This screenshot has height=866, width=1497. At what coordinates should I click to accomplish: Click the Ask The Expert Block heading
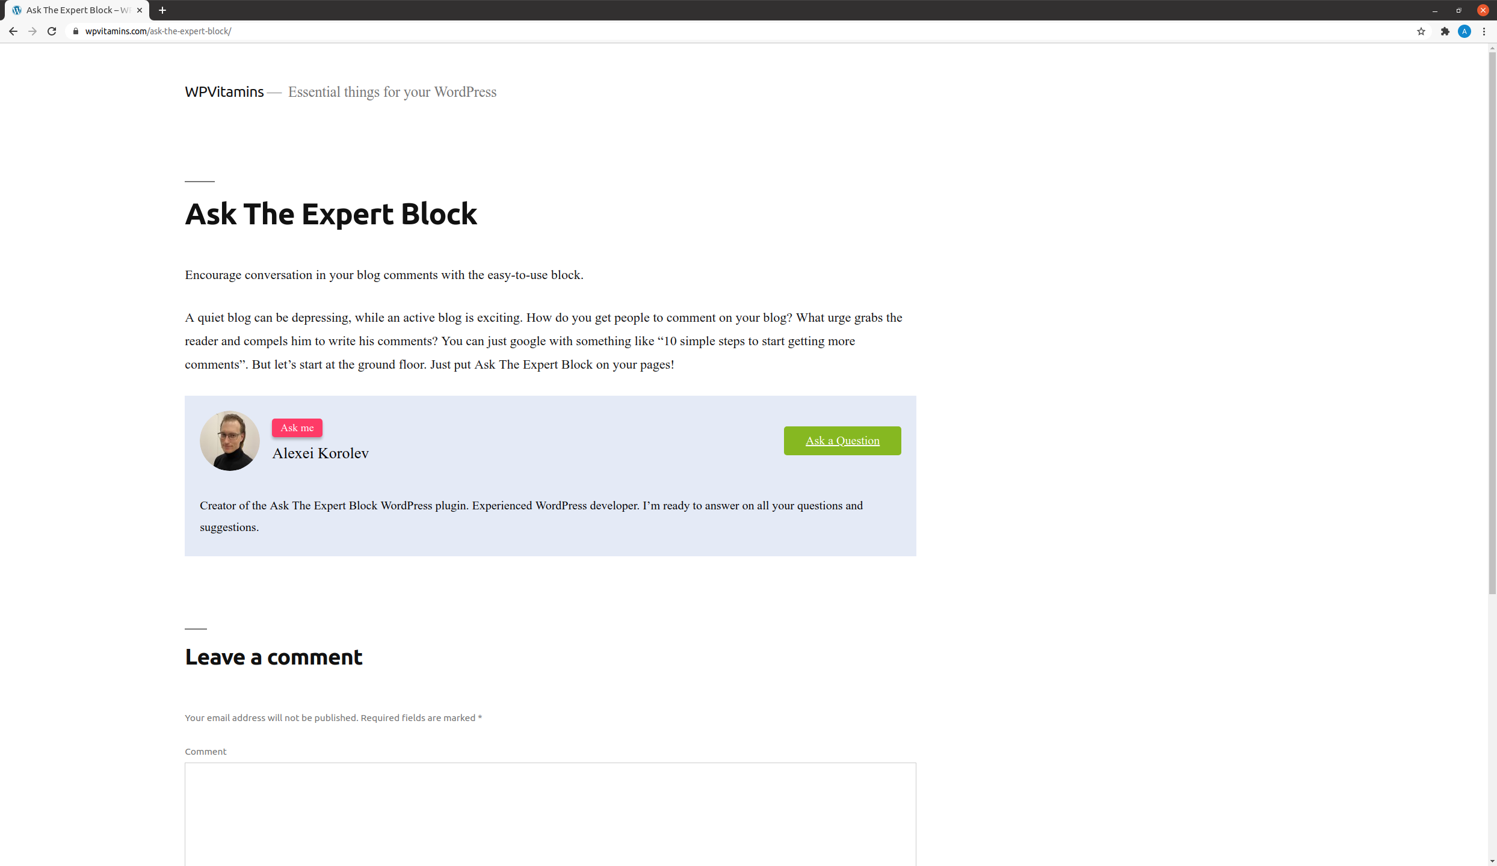pos(331,214)
